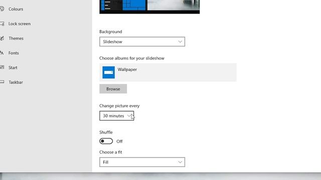Expand the Change picture every dropdown
321x180 pixels.
pos(117,115)
